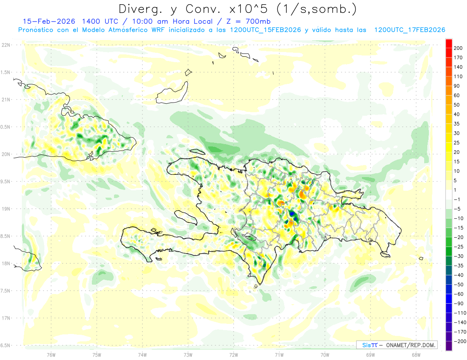
Task: Click the "68W" longitude label
Action: tap(416, 354)
